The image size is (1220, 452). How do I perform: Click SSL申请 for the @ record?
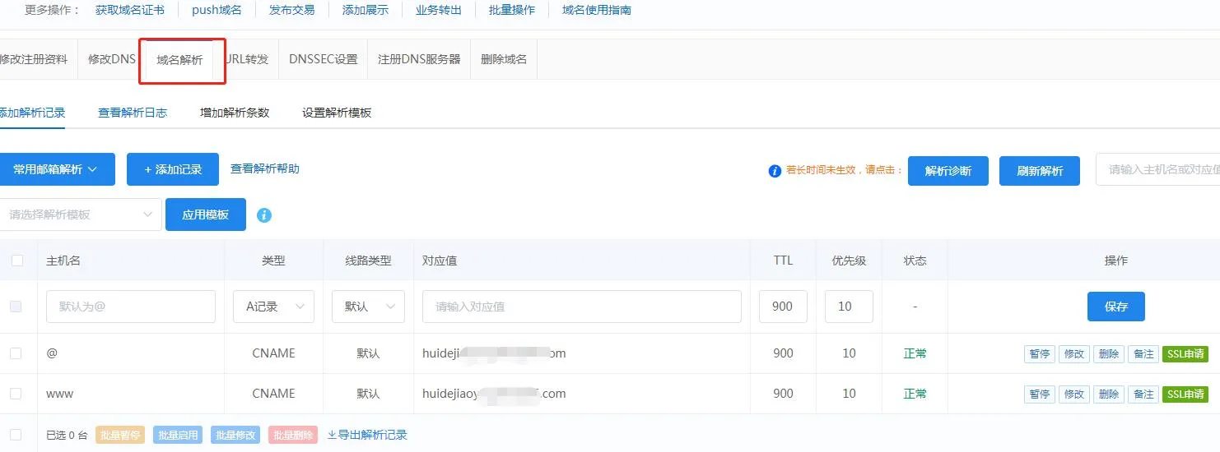tap(1185, 353)
